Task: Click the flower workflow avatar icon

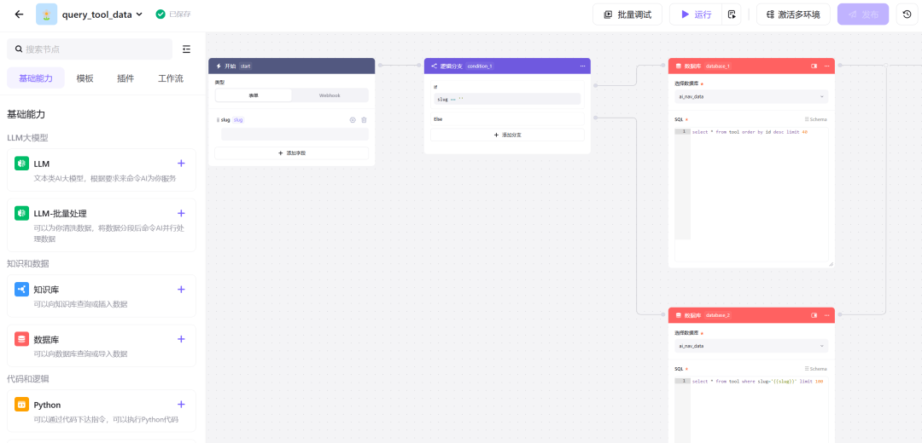Action: click(x=46, y=14)
